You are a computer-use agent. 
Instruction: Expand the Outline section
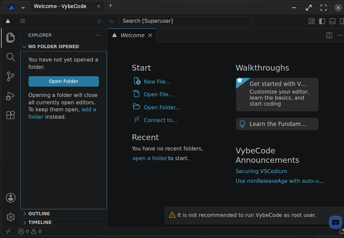(x=24, y=214)
